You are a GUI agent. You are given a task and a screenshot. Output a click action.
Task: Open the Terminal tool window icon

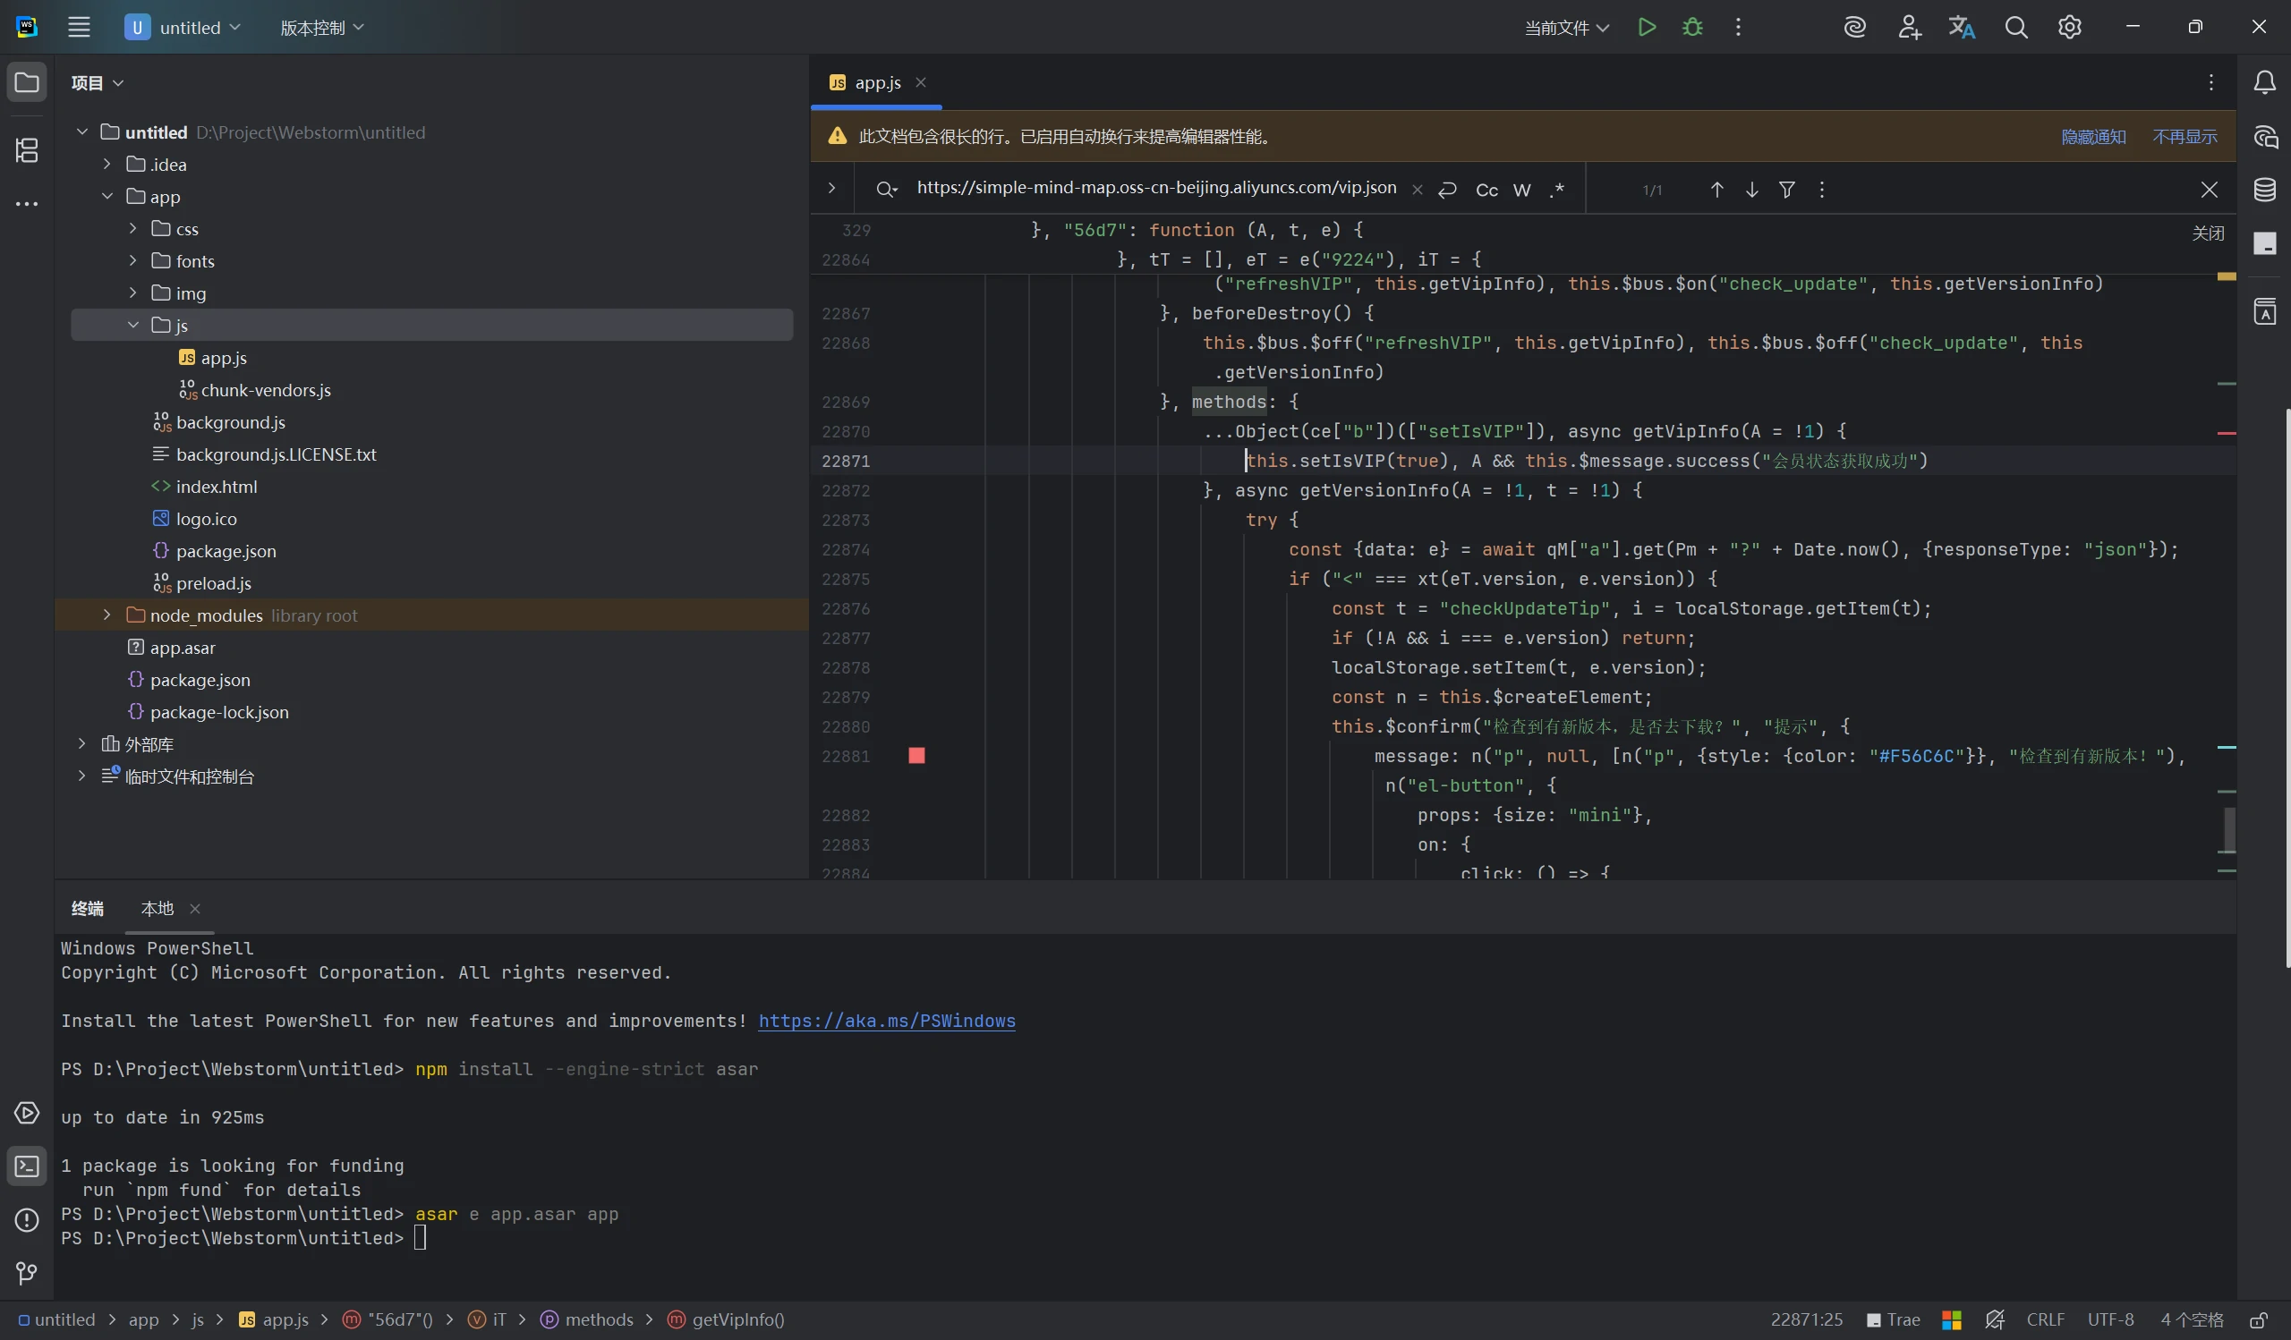26,1166
